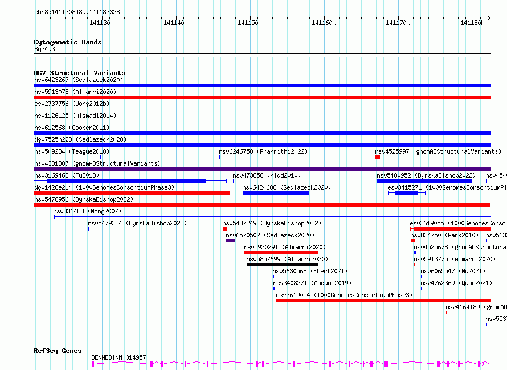Select dgv7525n223 (Sedlazeck2020) label

80,139
